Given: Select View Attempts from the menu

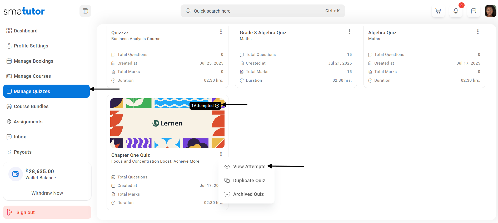Looking at the screenshot, I should click(x=249, y=167).
